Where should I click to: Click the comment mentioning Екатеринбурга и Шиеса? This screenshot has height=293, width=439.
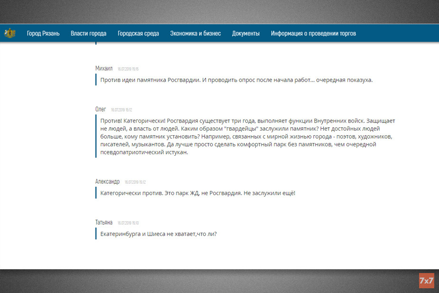click(x=159, y=234)
